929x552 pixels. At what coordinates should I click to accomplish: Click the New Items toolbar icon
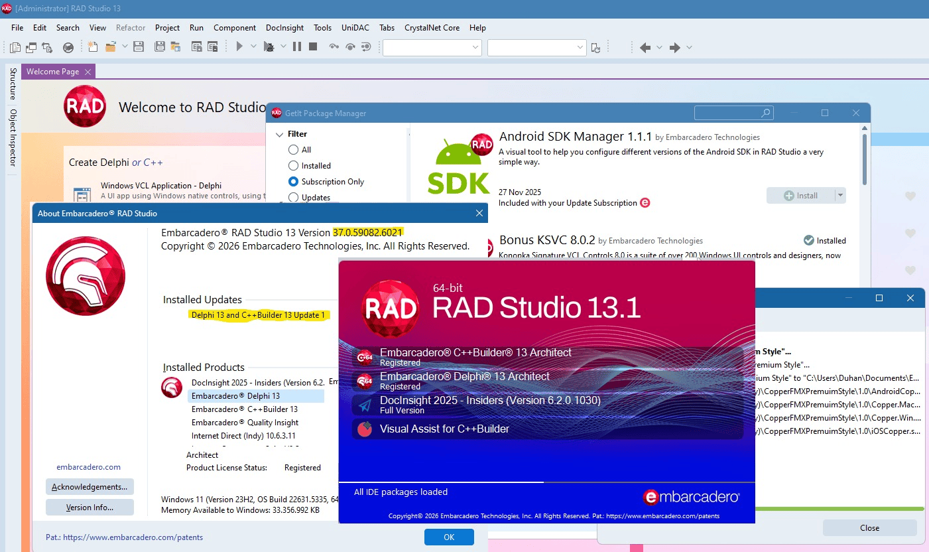(x=93, y=47)
